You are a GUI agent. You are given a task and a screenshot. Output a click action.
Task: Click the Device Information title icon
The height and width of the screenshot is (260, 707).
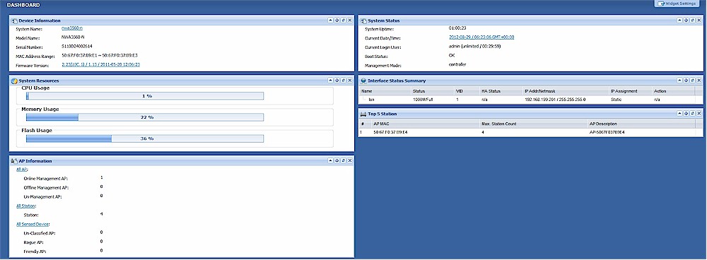pos(14,20)
